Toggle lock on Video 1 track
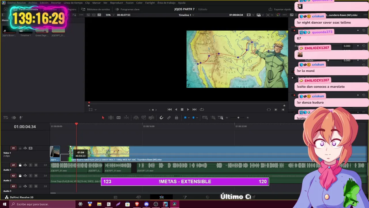The width and height of the screenshot is (369, 208). (20, 148)
